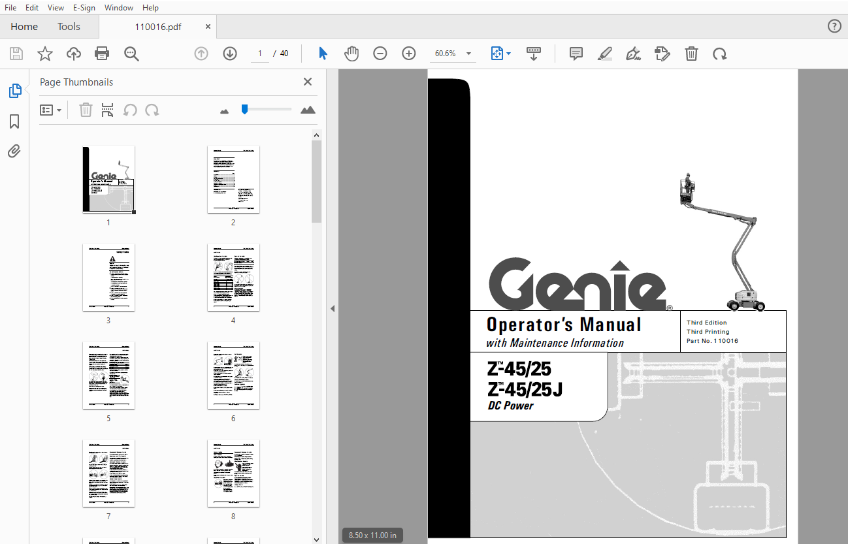Open Page Thumbnails sidebar icon

14,91
